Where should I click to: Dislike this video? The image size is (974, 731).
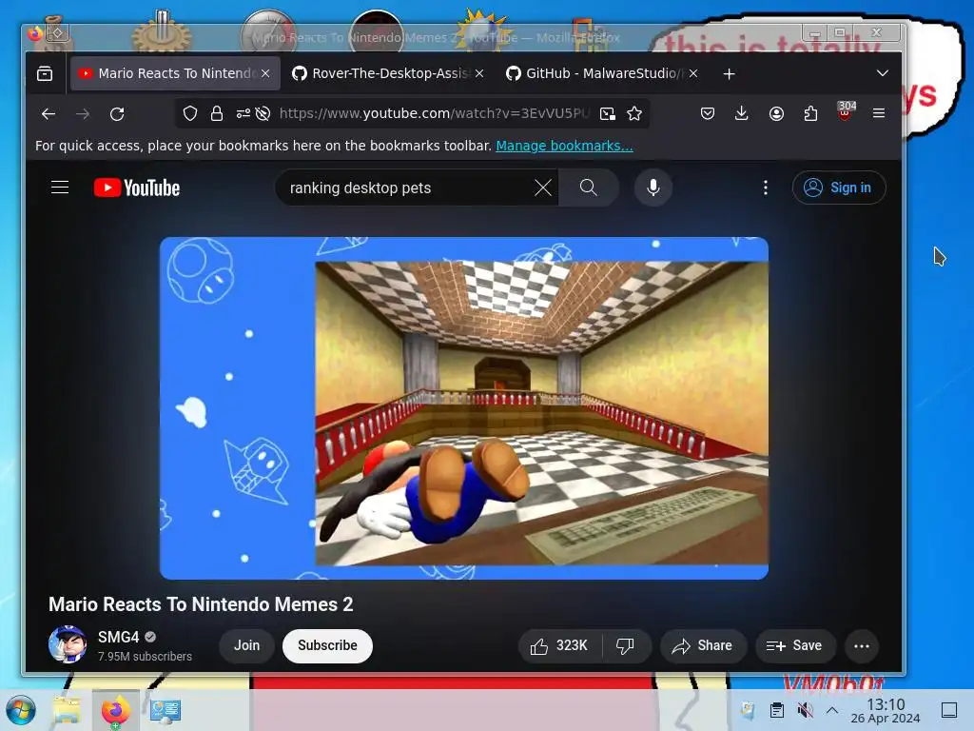[x=626, y=646]
